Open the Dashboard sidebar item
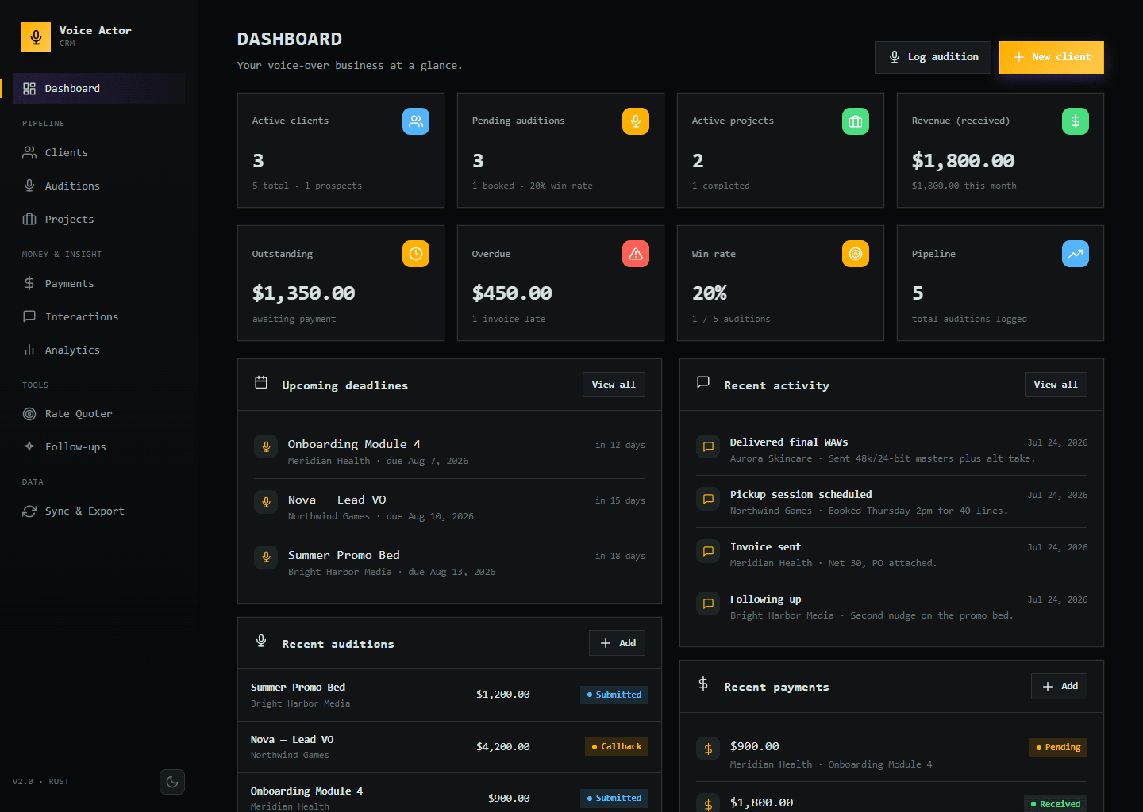Screen dimensions: 1143x812 [98, 88]
